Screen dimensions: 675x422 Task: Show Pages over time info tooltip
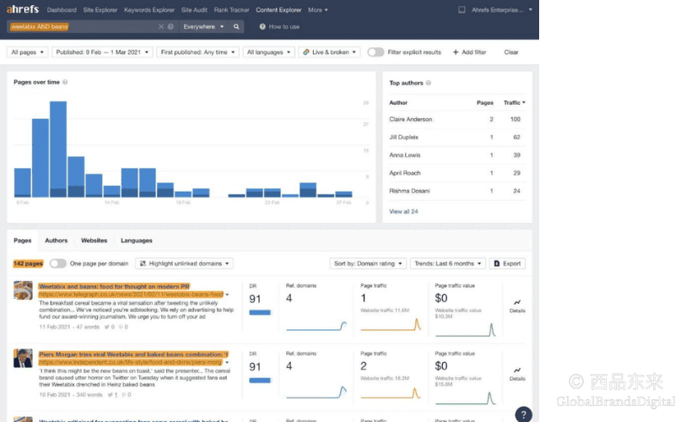(65, 82)
